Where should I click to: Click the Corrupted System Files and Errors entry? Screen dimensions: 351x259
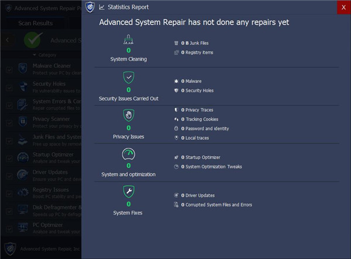tap(219, 205)
